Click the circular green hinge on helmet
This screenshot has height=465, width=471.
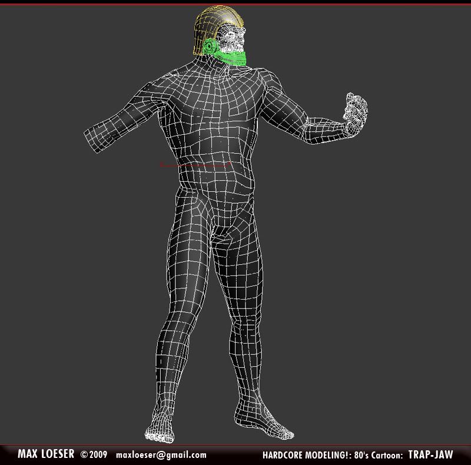(x=211, y=47)
